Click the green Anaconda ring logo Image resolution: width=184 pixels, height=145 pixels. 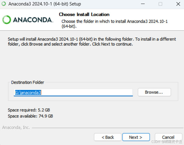pos(7,20)
